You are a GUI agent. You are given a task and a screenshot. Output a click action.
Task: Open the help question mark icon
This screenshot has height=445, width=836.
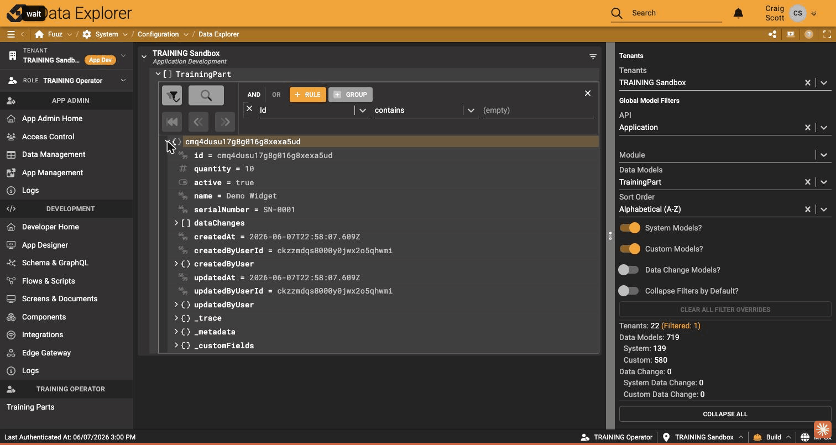click(x=809, y=34)
